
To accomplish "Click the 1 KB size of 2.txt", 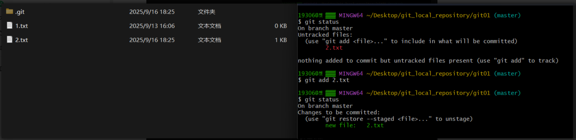I will click(x=281, y=40).
